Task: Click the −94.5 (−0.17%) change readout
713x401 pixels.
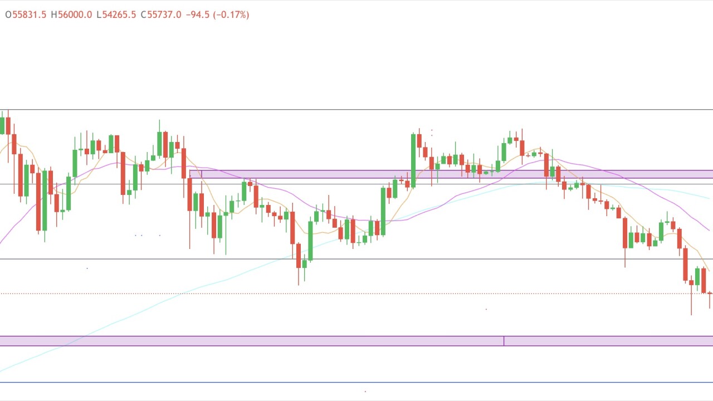Action: 219,15
